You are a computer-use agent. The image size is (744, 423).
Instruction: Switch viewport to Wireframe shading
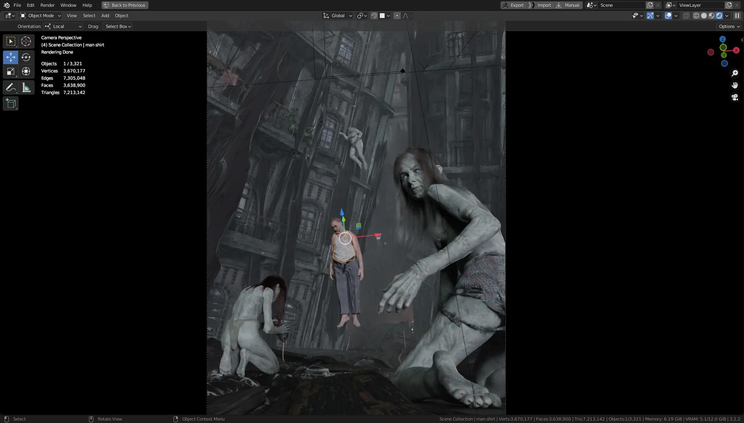(x=696, y=15)
